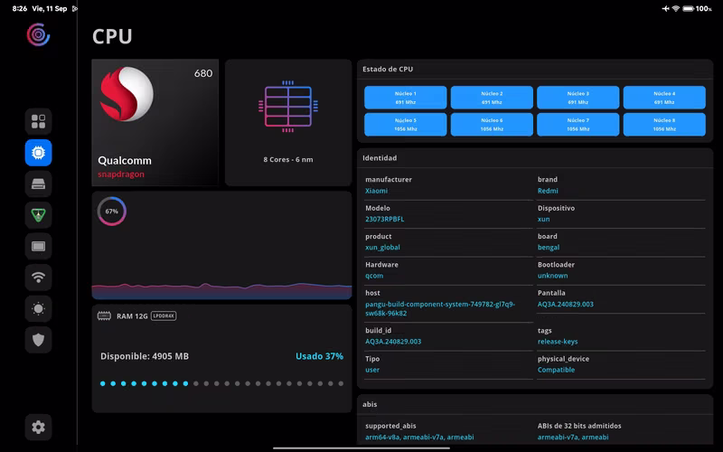Viewport: 723px width, 452px height.
Task: Select the Núcleo 5 frequency tile
Action: 405,125
